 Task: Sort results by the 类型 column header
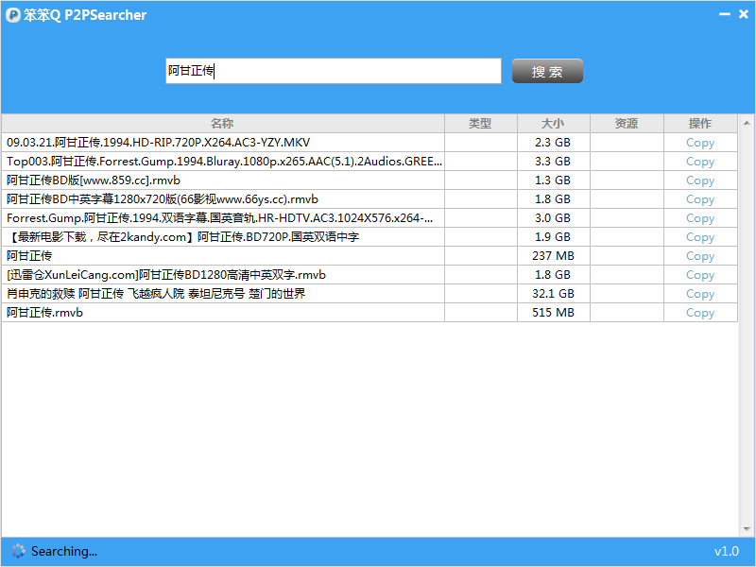pyautogui.click(x=480, y=124)
